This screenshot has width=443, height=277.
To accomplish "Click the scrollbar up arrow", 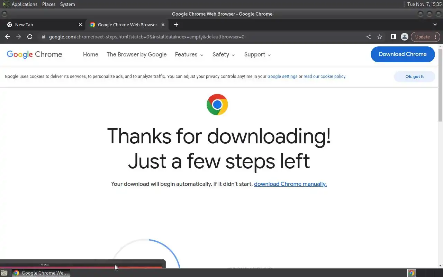I will tap(440, 46).
